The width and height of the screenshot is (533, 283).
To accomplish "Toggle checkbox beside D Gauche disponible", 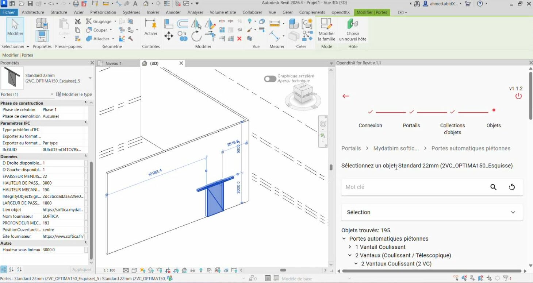I will click(x=86, y=170).
